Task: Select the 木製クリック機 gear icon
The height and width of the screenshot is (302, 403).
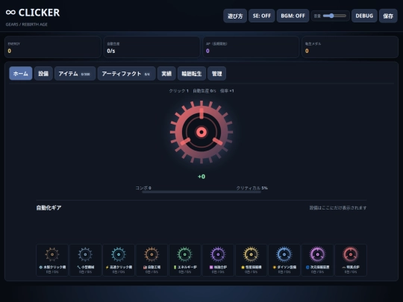Action: 52,254
